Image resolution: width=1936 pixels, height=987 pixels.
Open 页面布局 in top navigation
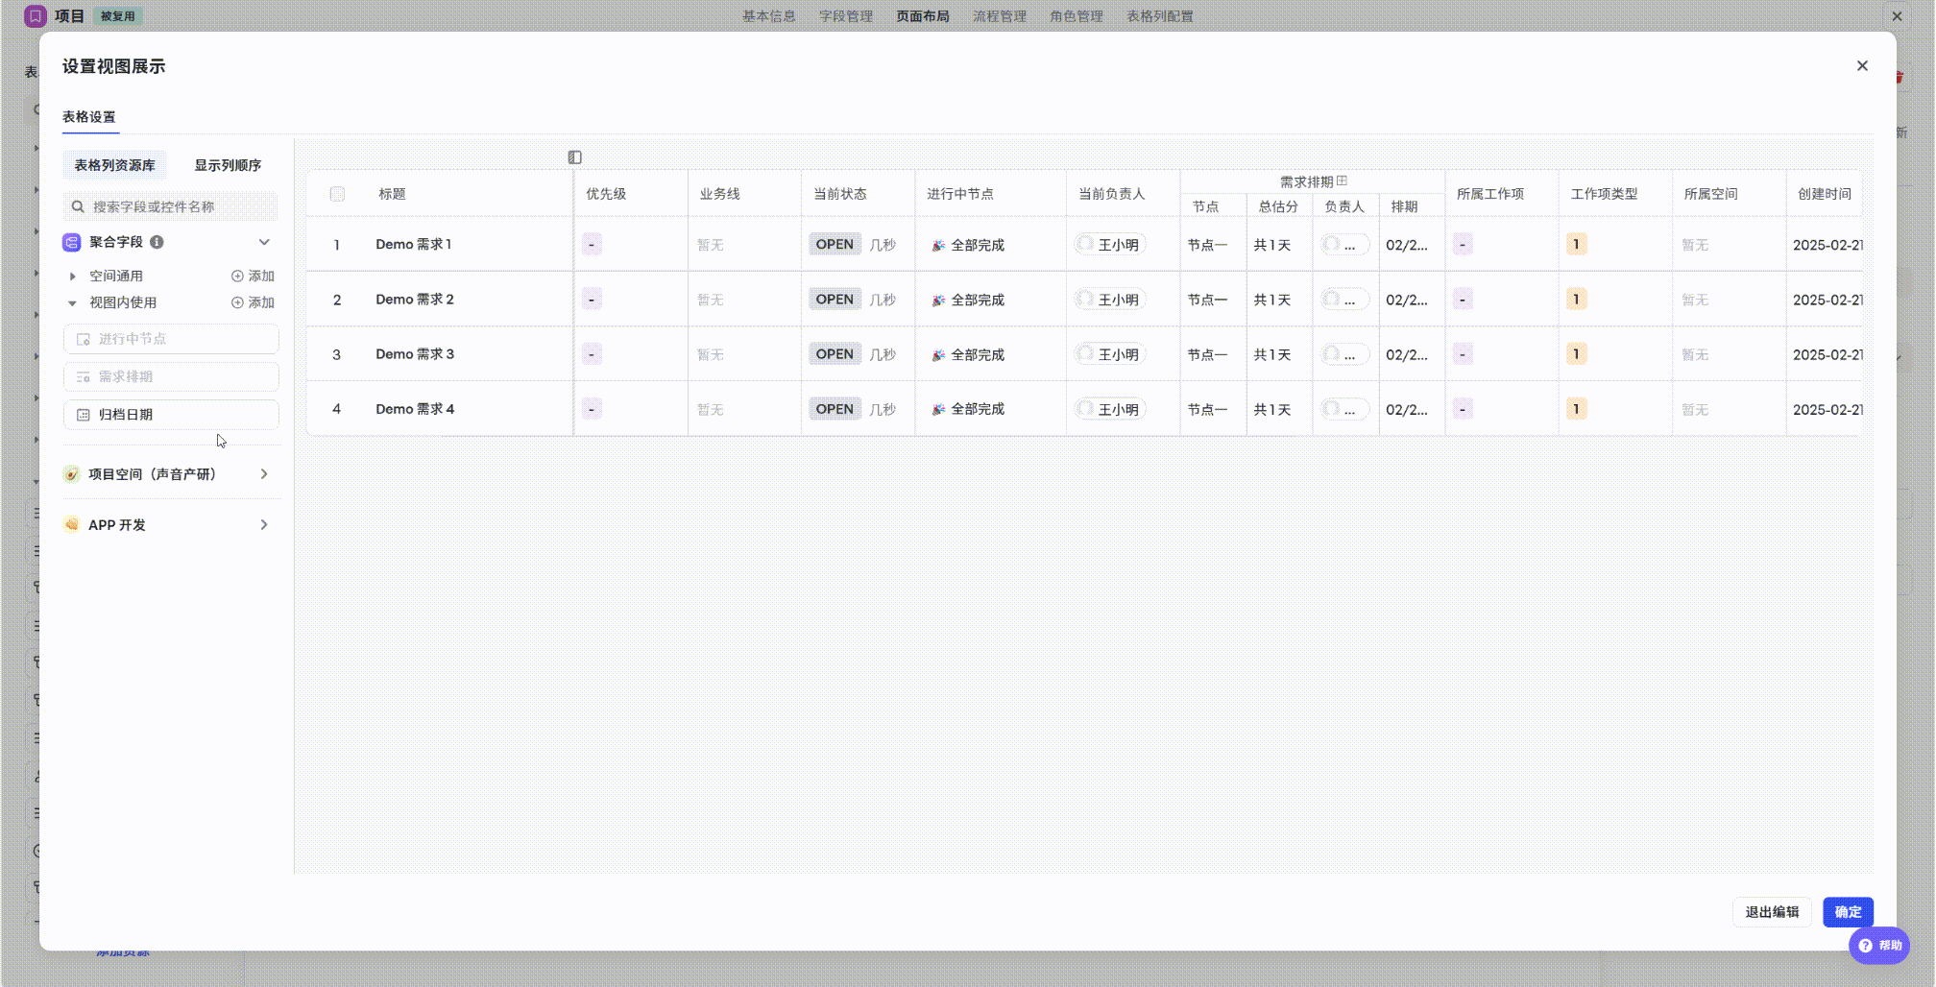[923, 16]
